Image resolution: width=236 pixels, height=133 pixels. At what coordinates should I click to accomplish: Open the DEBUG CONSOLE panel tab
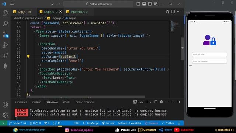pyautogui.click(x=85, y=102)
